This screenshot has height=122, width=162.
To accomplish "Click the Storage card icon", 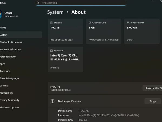I will (x=51, y=23).
